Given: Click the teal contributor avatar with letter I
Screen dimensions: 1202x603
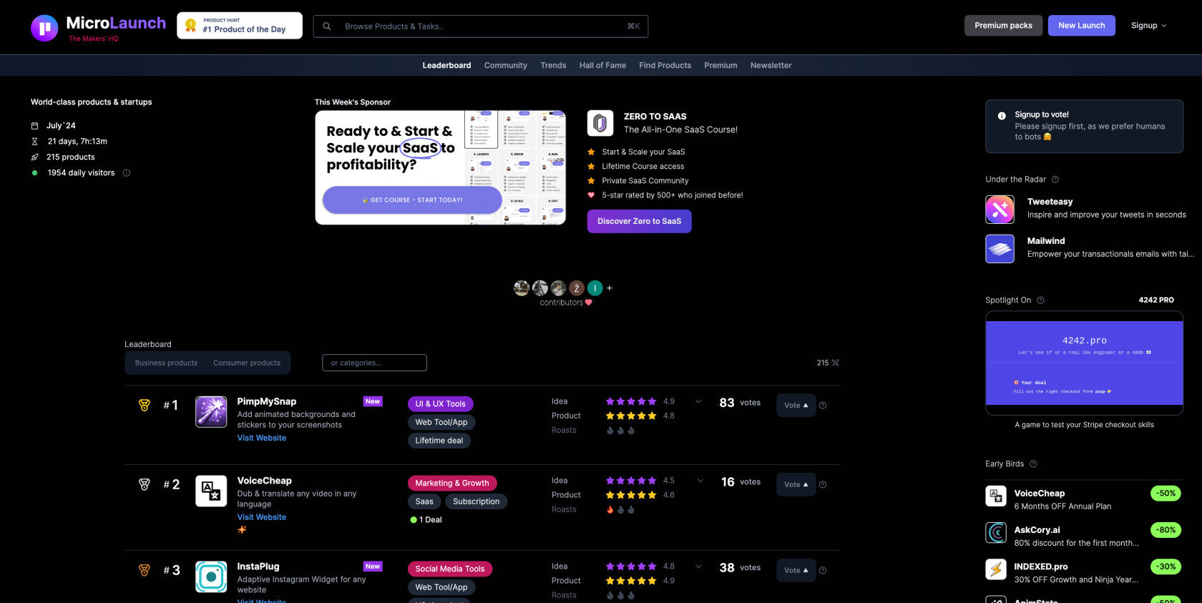Looking at the screenshot, I should [x=595, y=288].
